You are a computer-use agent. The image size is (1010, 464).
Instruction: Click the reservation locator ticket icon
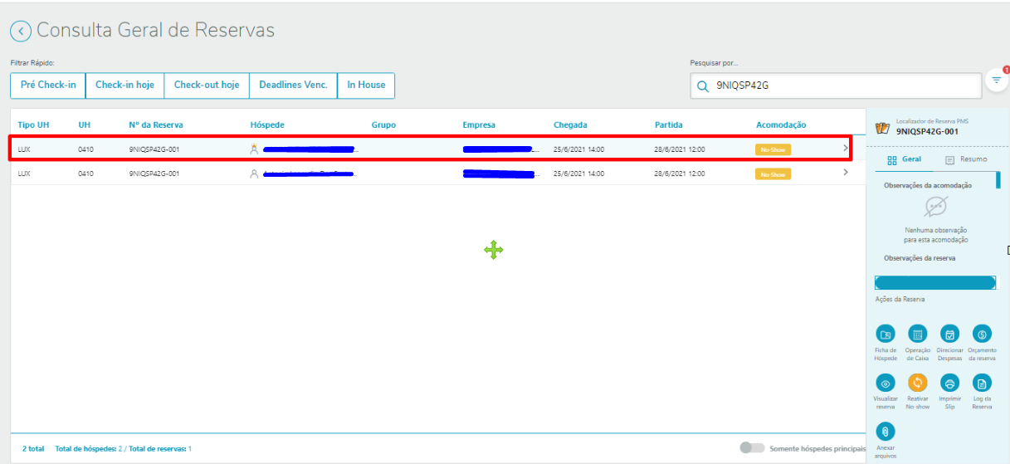tap(883, 127)
